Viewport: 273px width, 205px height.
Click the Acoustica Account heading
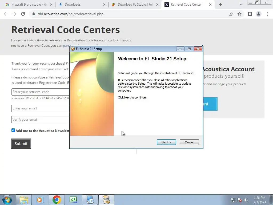point(228,69)
